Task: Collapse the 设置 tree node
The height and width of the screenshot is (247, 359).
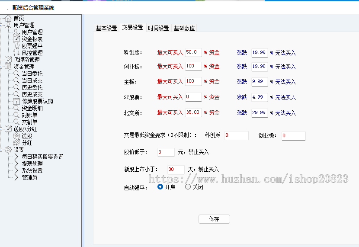Action: [x=1, y=150]
